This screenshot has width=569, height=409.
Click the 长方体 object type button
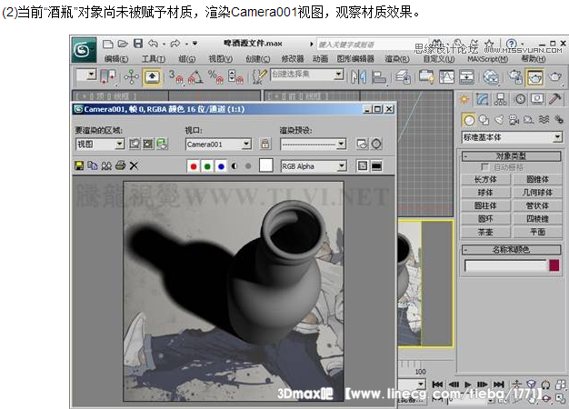point(484,180)
